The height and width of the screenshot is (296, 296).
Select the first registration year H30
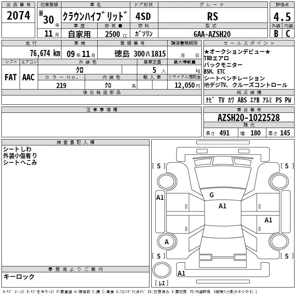click(x=47, y=17)
